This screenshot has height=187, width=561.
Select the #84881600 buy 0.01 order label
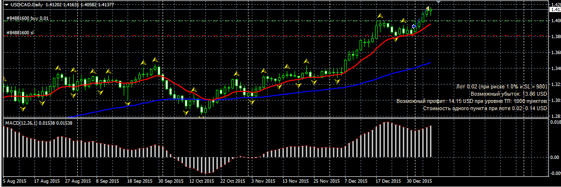(28, 18)
